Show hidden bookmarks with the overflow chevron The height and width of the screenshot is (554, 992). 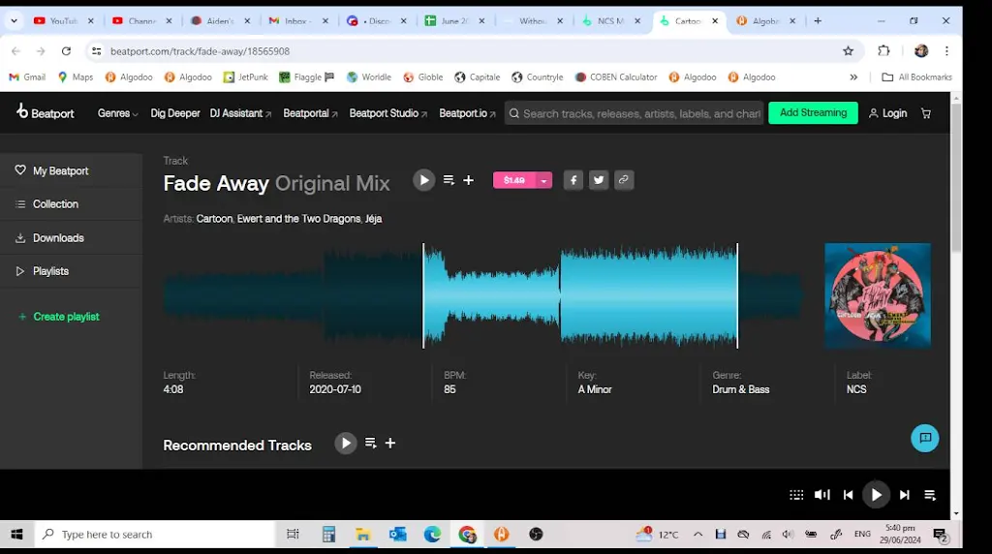(853, 77)
